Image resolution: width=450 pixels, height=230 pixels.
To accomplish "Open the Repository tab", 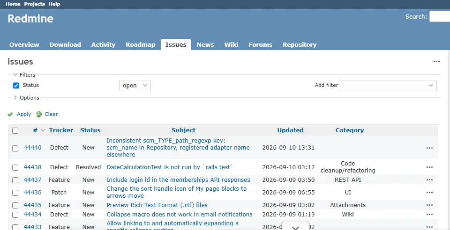I will [x=300, y=44].
